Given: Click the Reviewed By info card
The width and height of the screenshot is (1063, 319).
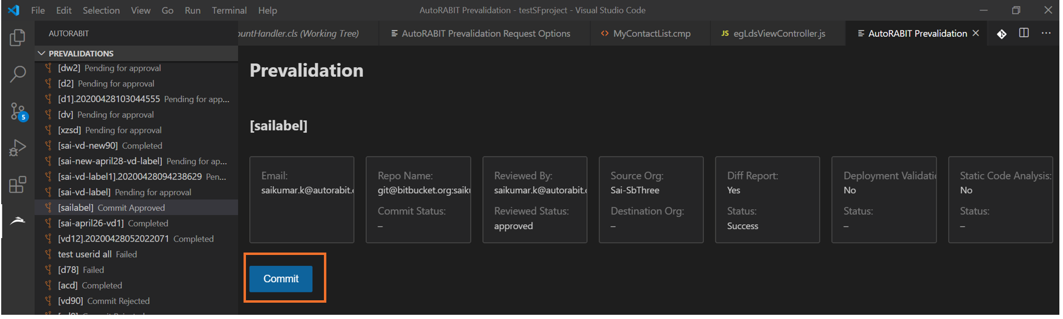Looking at the screenshot, I should tap(535, 200).
